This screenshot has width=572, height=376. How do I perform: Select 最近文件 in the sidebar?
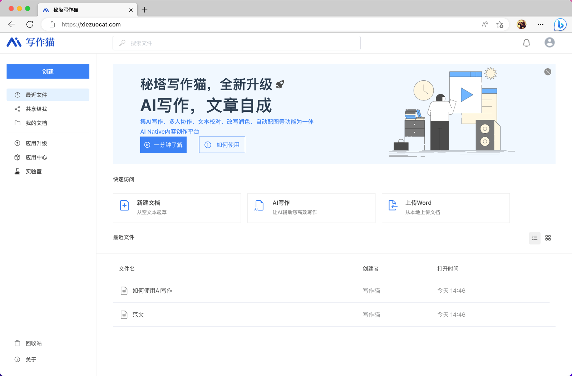click(48, 95)
